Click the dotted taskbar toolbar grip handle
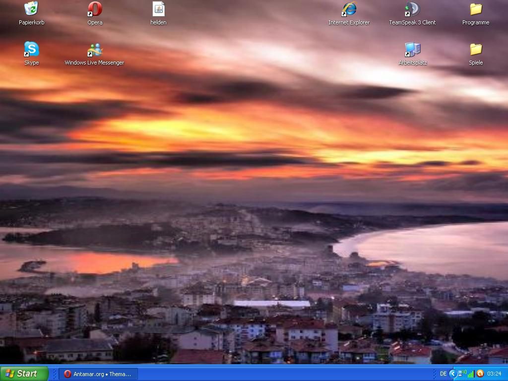 [54, 374]
